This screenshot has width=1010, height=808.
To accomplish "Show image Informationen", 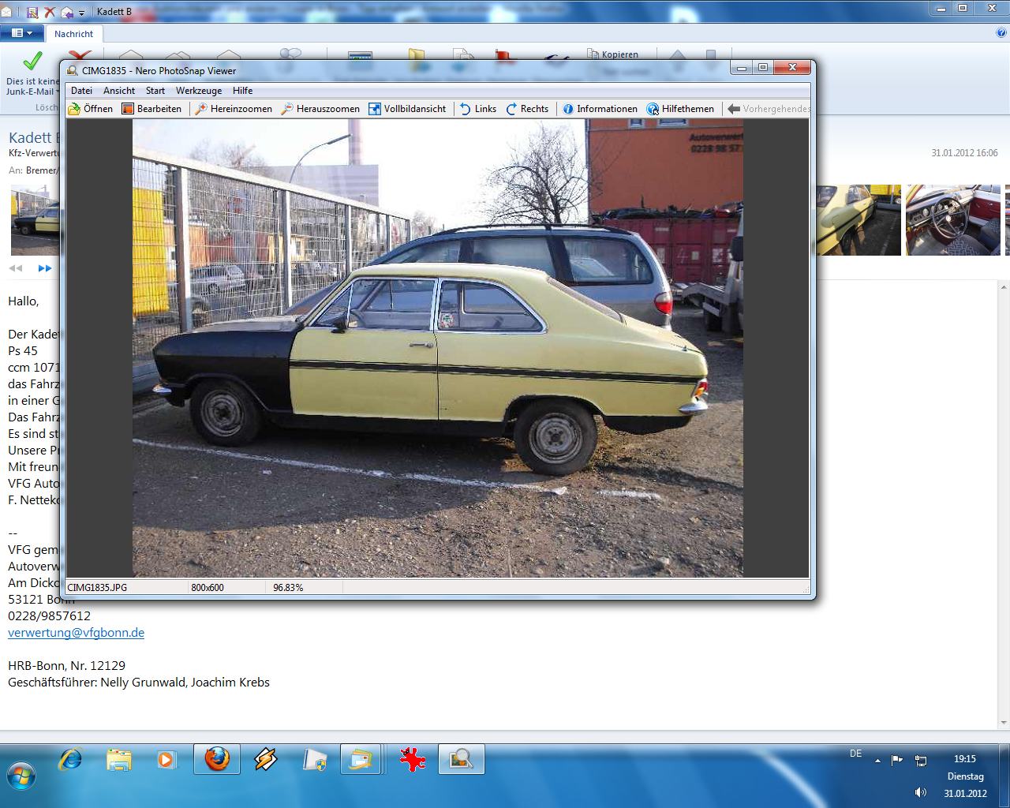I will coord(600,109).
